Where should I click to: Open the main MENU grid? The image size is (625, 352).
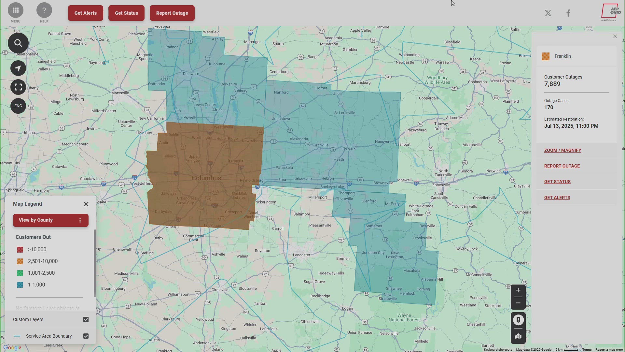click(15, 10)
